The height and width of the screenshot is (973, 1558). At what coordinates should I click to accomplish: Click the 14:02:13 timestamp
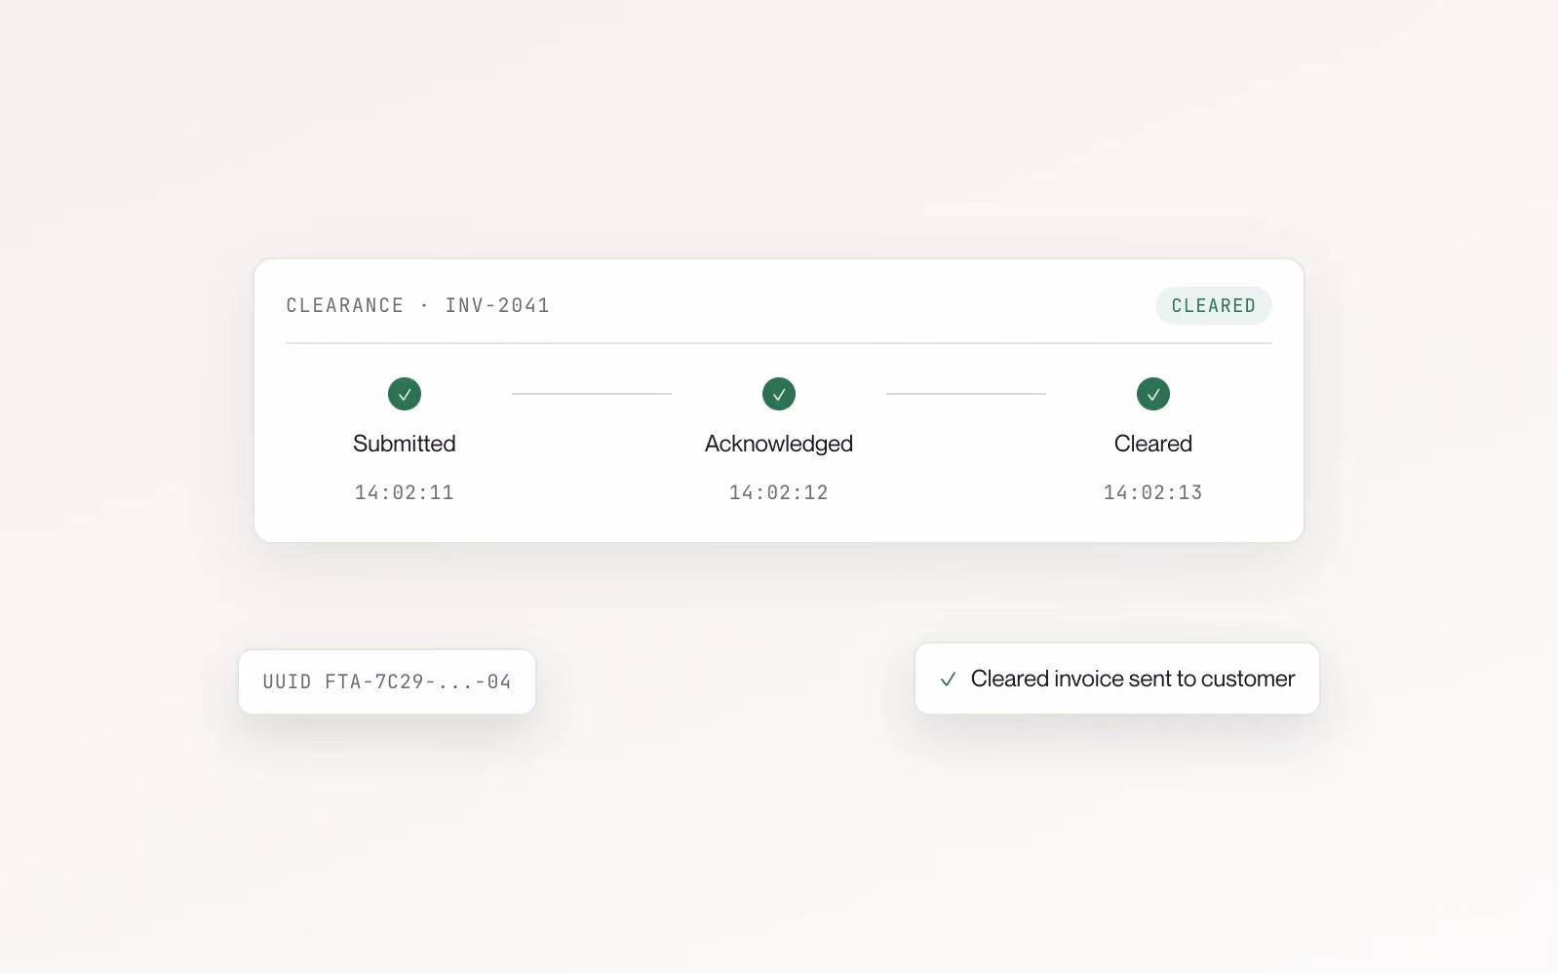1153,492
